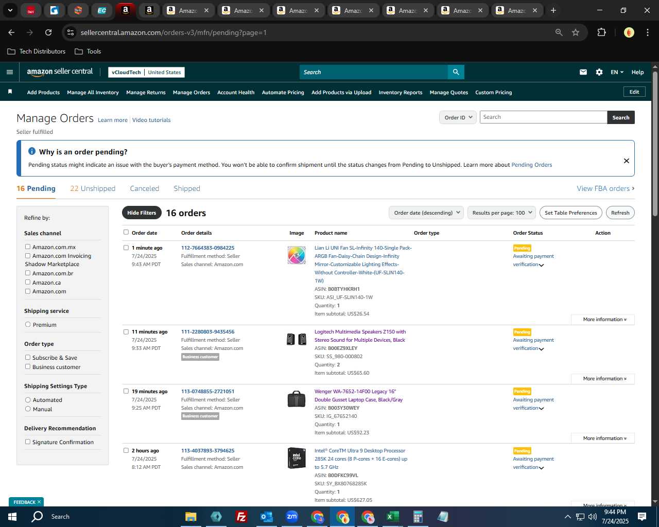This screenshot has height=527, width=659.
Task: Click the teal search magnifier button
Action: pos(456,72)
